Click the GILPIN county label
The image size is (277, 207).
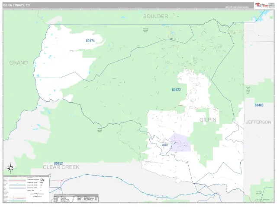click(208, 120)
